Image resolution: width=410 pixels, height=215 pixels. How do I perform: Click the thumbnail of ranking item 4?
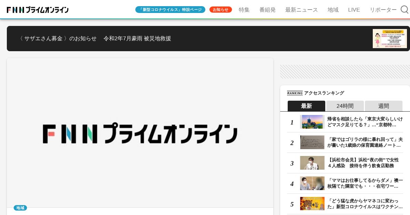coord(312,183)
